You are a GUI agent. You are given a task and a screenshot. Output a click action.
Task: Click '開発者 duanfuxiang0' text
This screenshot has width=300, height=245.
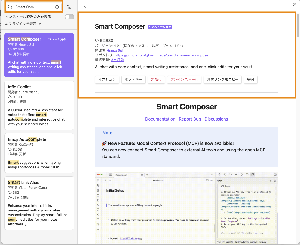click(x=24, y=92)
